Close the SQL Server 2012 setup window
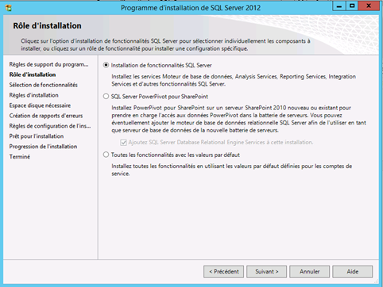The width and height of the screenshot is (383, 287). 369,6
